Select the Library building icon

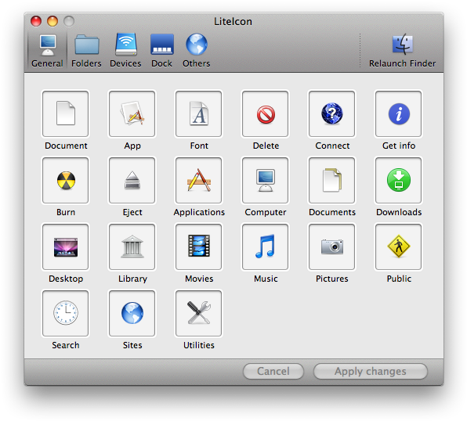click(132, 247)
